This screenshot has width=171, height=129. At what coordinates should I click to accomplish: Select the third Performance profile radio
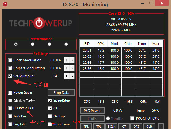(x=49, y=44)
